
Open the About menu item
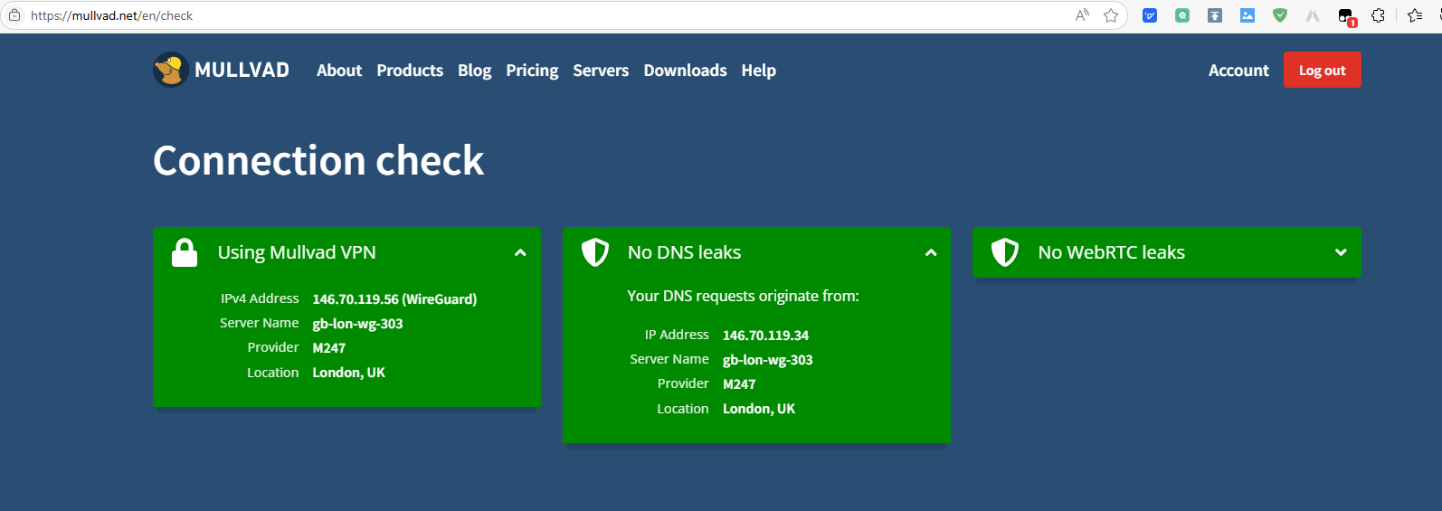(339, 71)
